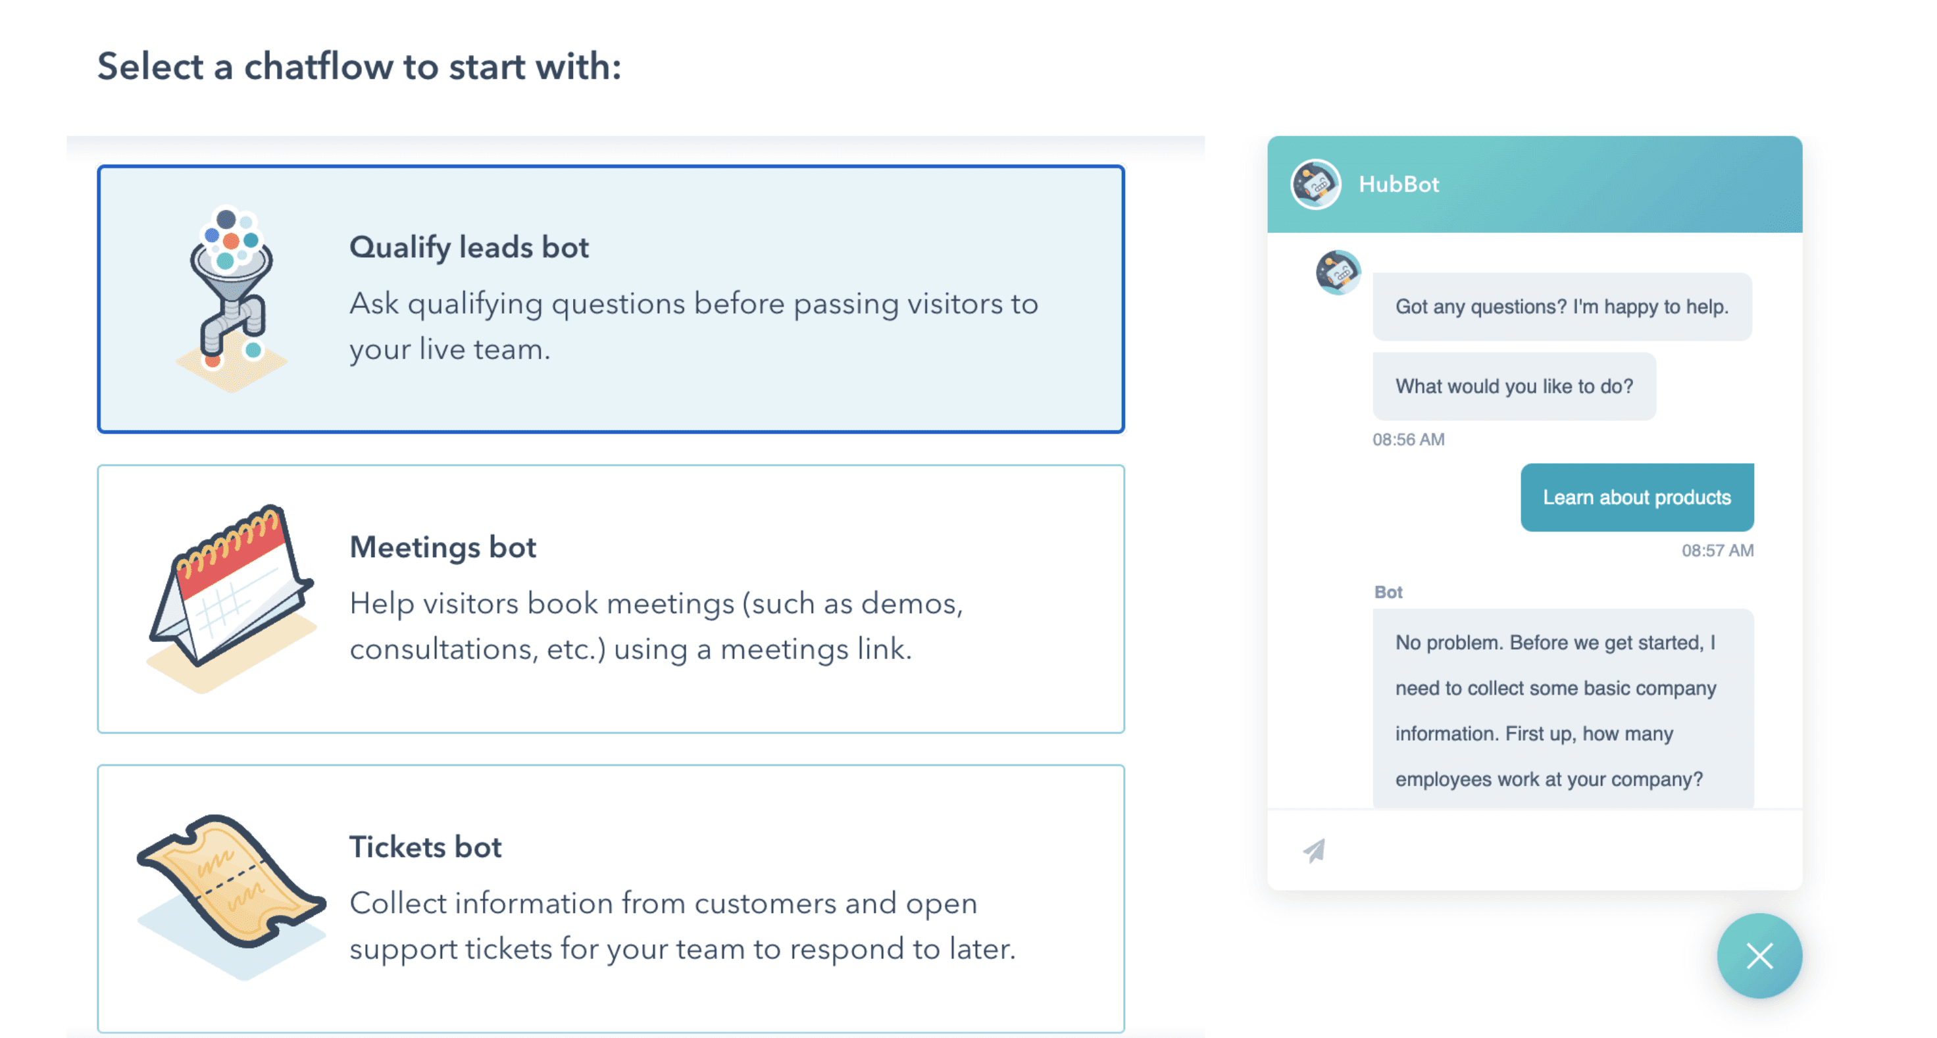
Task: Click the 'Help visitors book meetings' description
Action: tap(656, 626)
